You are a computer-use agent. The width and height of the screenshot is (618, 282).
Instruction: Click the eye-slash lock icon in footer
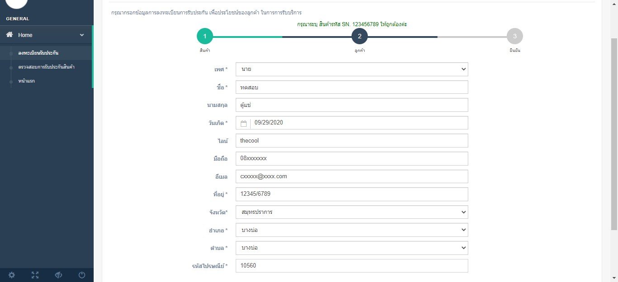(58, 275)
